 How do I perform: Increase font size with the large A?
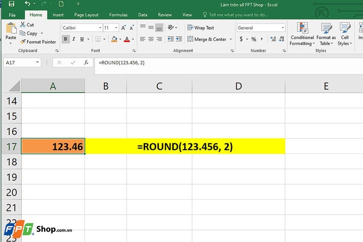(x=123, y=28)
